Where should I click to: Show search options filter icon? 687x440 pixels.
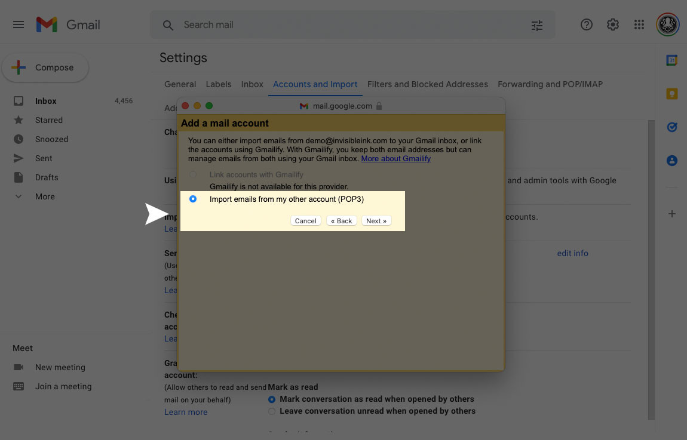(x=536, y=26)
